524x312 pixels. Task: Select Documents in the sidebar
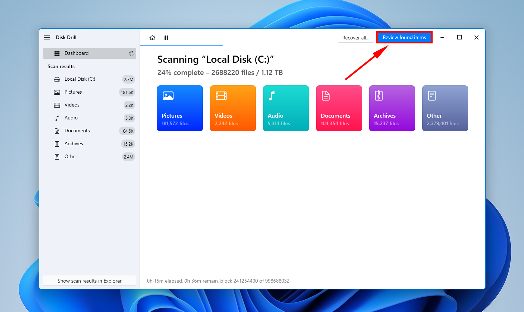click(x=89, y=131)
